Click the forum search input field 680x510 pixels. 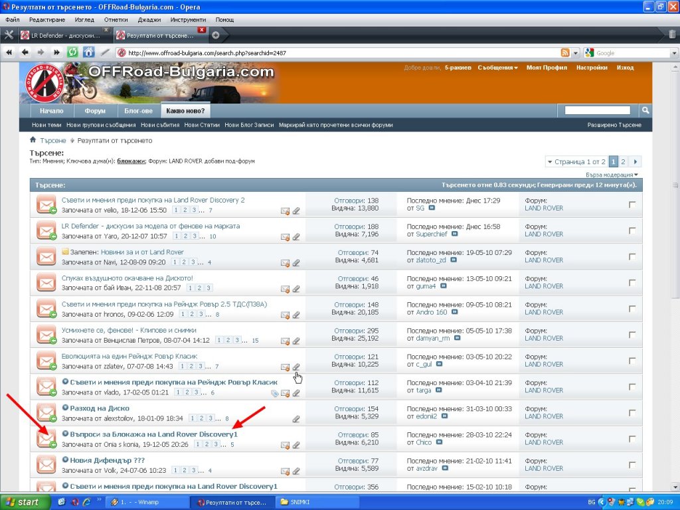click(x=597, y=110)
